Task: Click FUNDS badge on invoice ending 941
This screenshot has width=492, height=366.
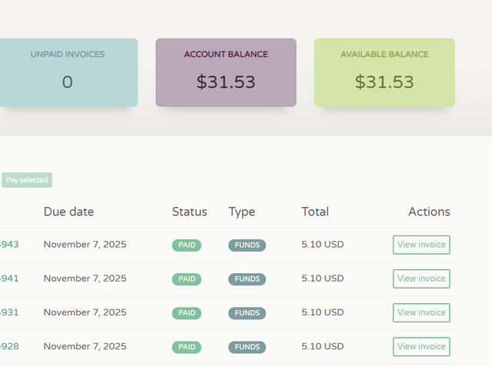Action: tap(247, 279)
